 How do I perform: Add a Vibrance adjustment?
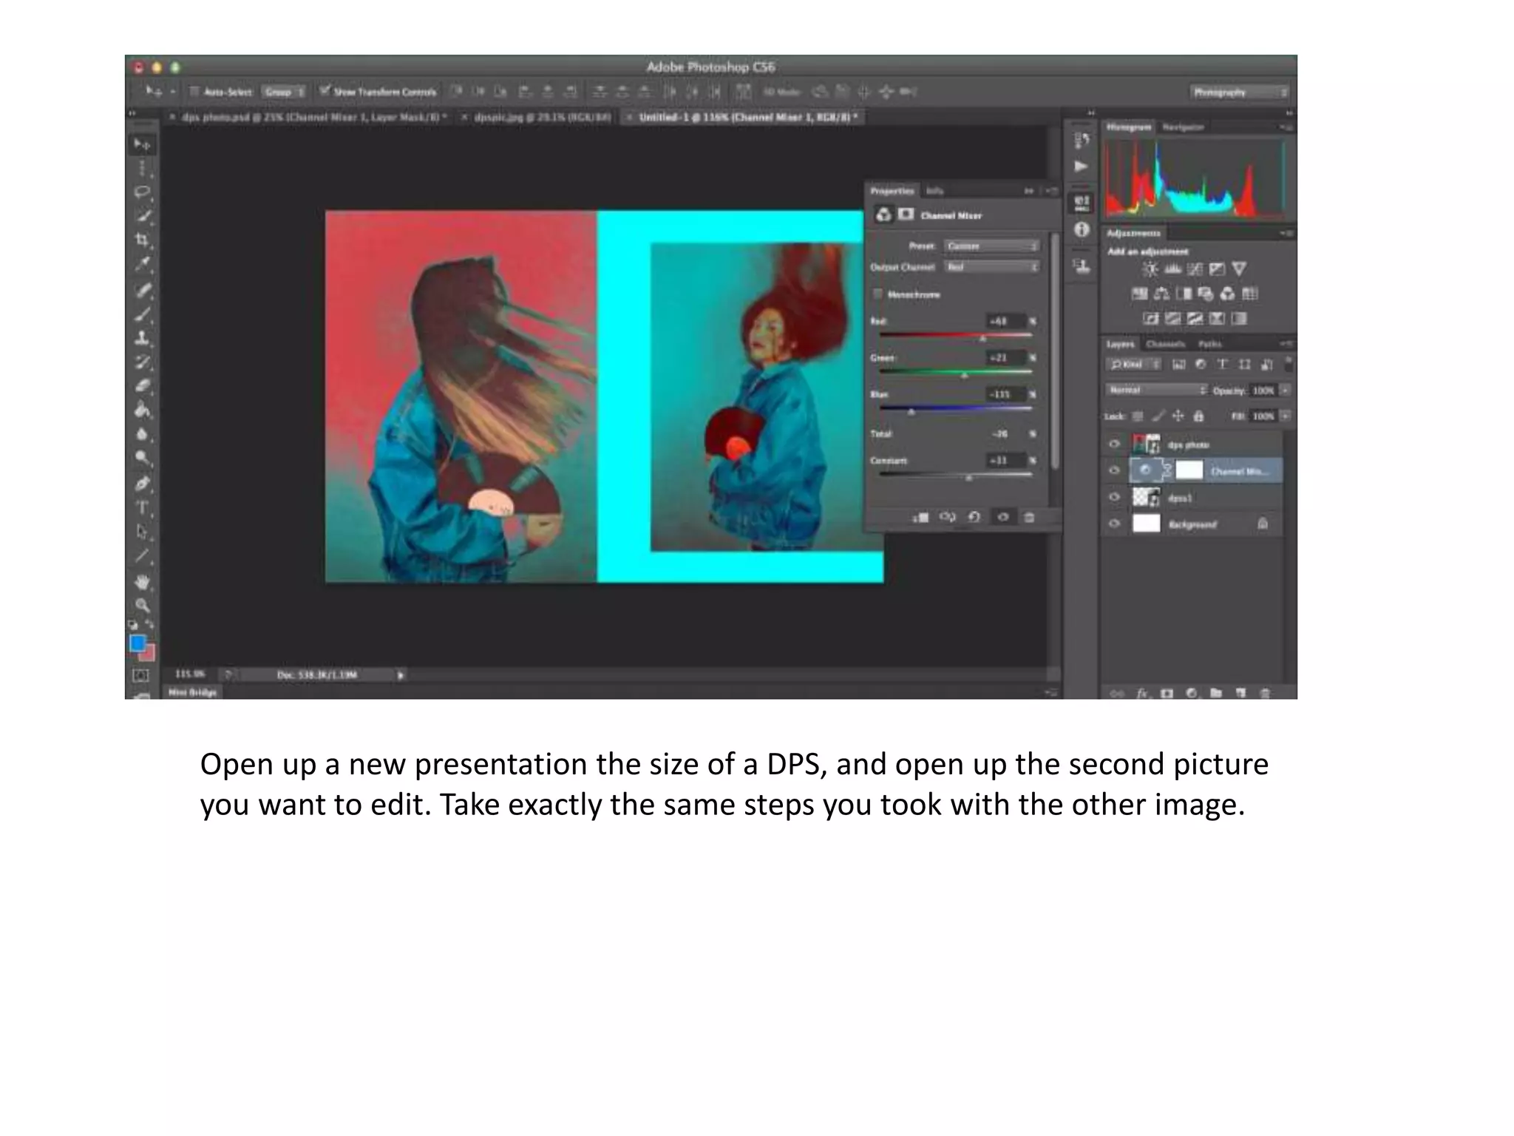click(x=1240, y=269)
